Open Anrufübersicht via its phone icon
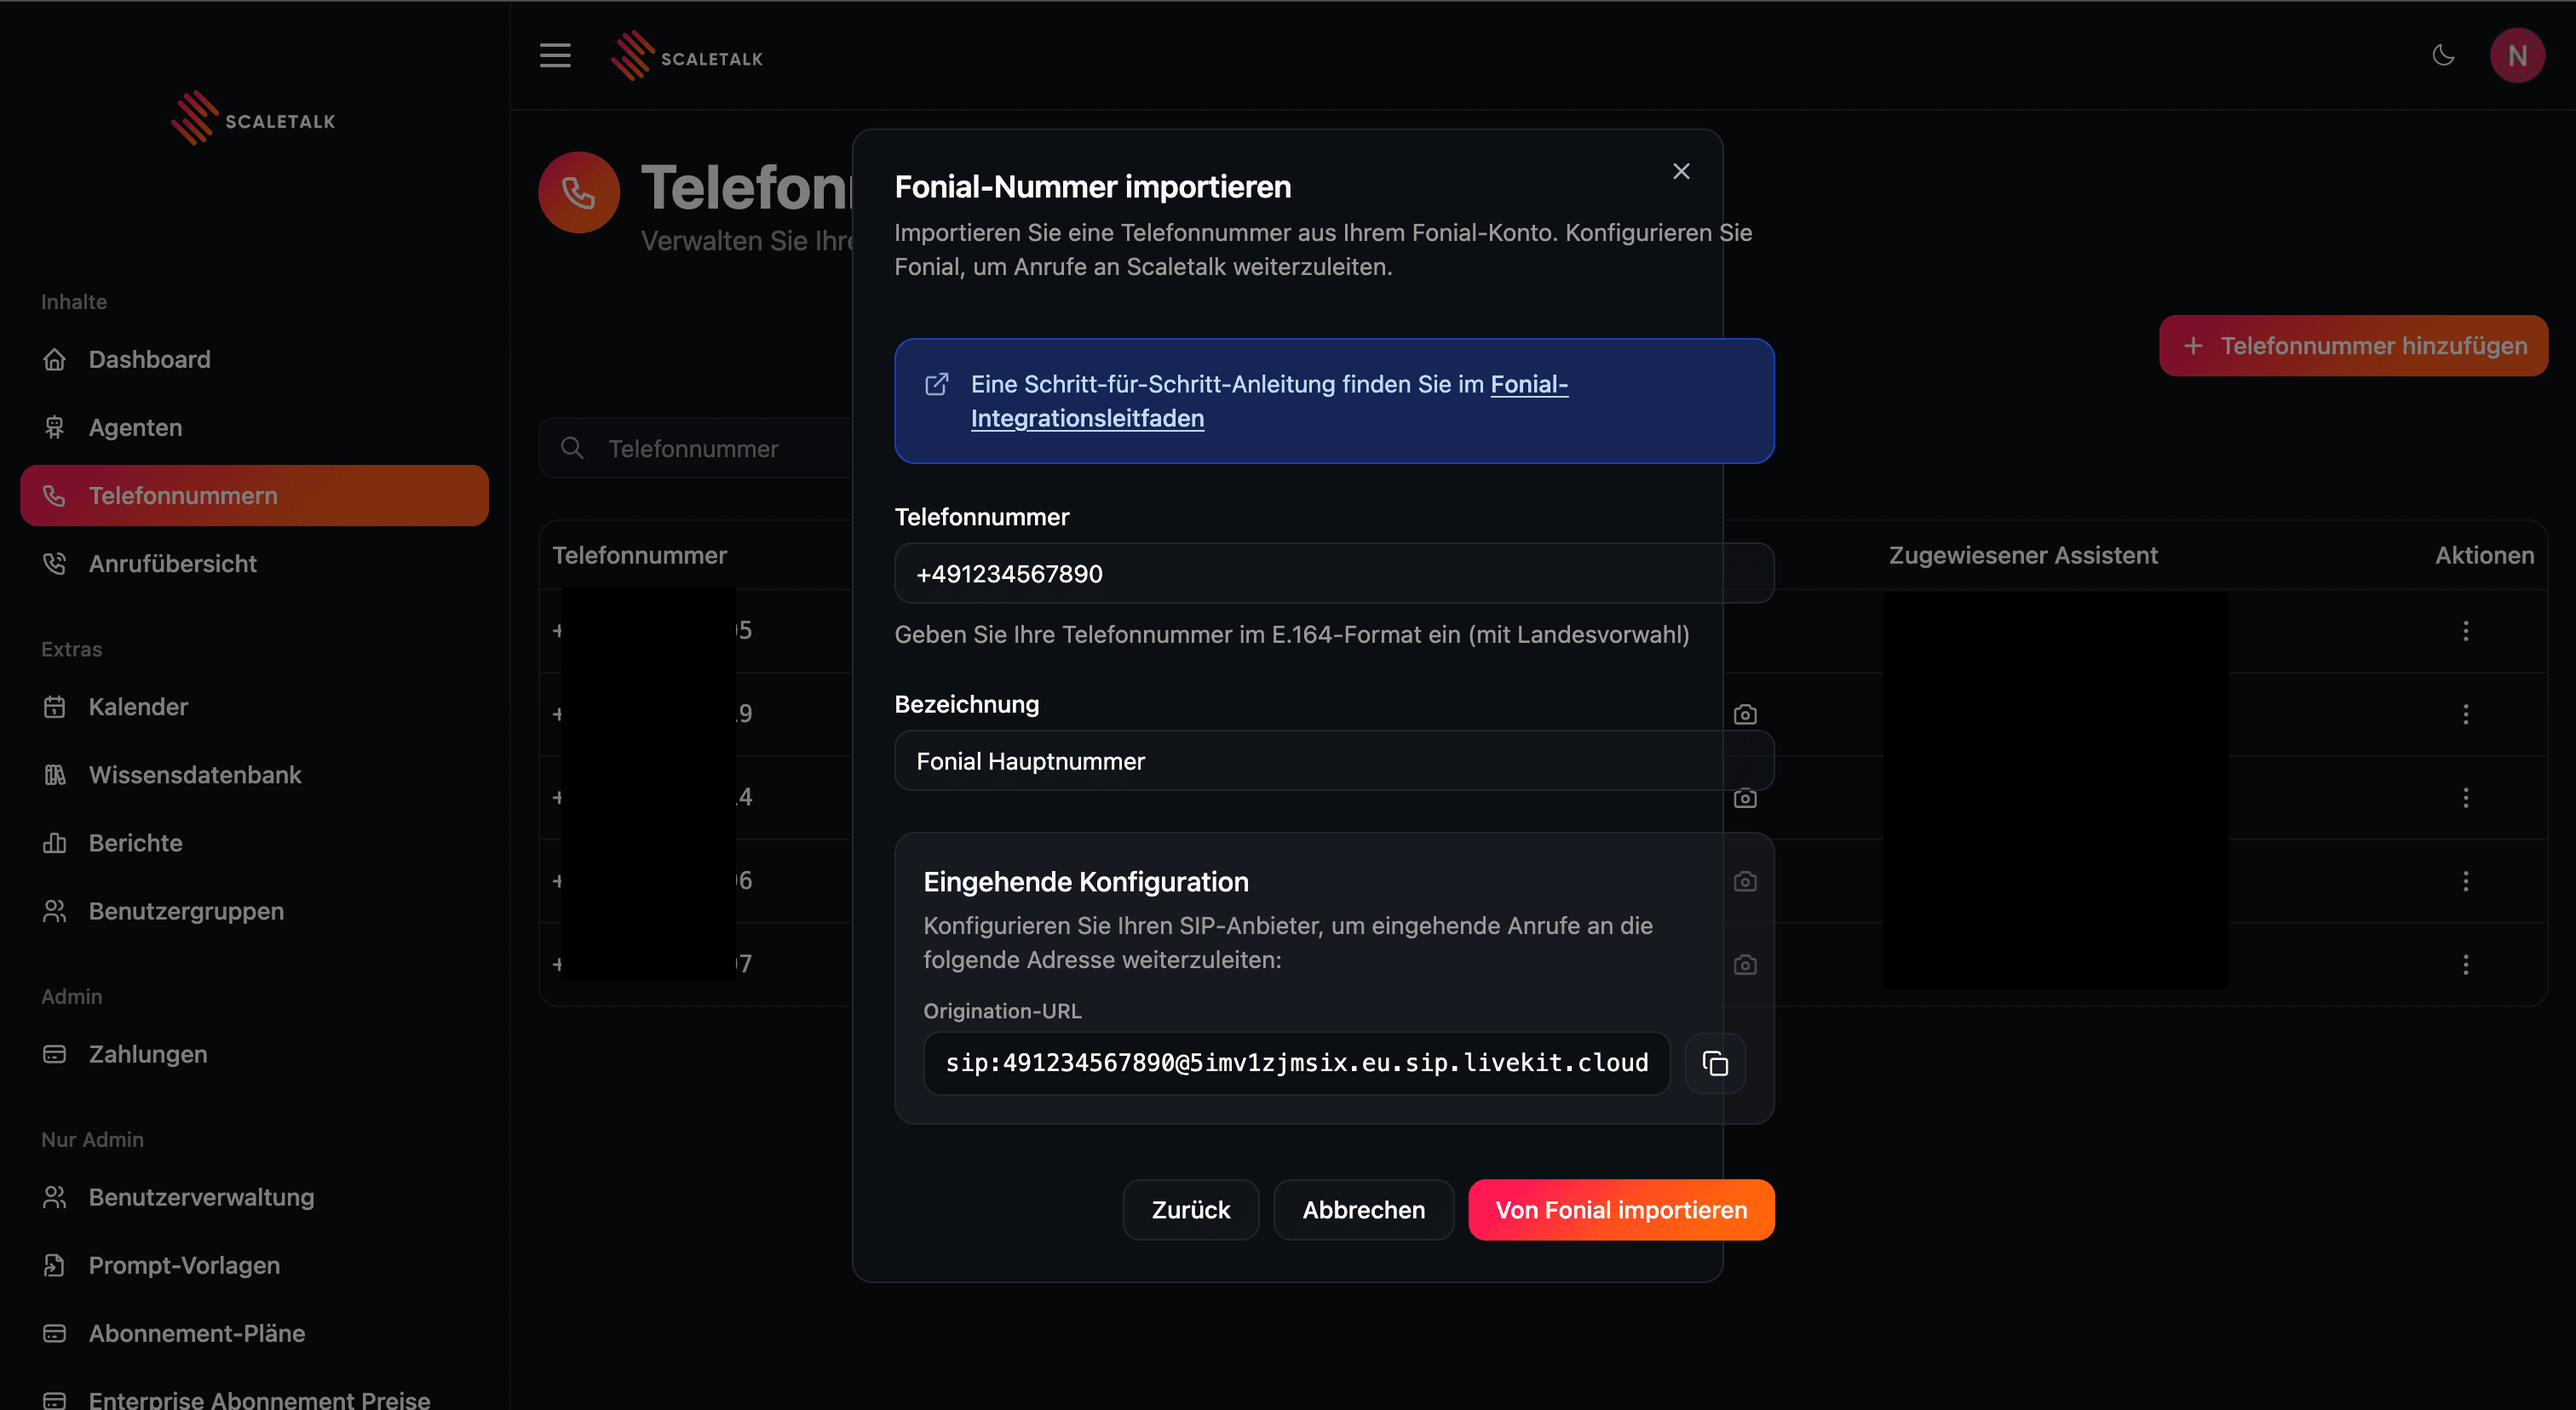This screenshot has height=1410, width=2576. coord(54,564)
